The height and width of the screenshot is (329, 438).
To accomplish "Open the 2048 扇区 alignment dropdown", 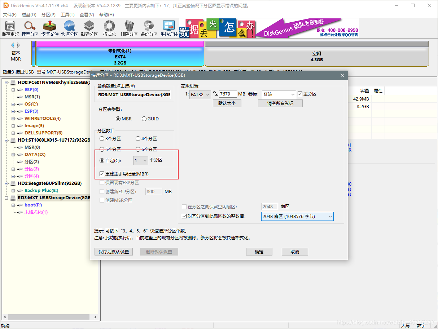I will tap(297, 217).
